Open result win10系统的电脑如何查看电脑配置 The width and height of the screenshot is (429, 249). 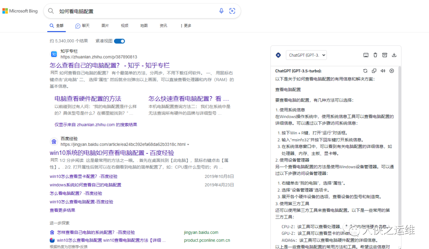click(x=112, y=153)
